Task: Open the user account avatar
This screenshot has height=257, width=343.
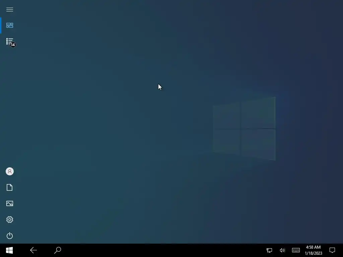Action: click(x=10, y=171)
